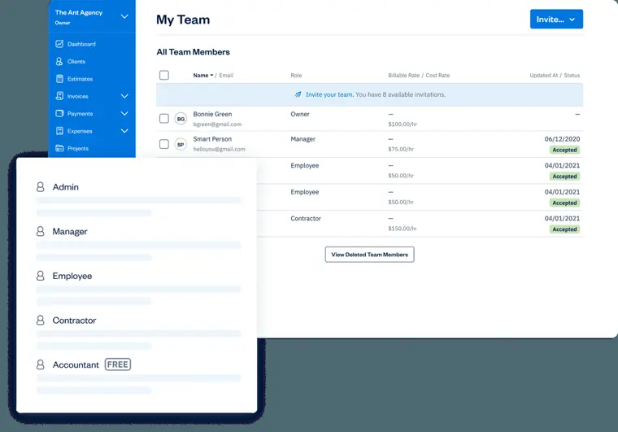Open the Invite dropdown button
This screenshot has height=432, width=618.
coord(556,19)
